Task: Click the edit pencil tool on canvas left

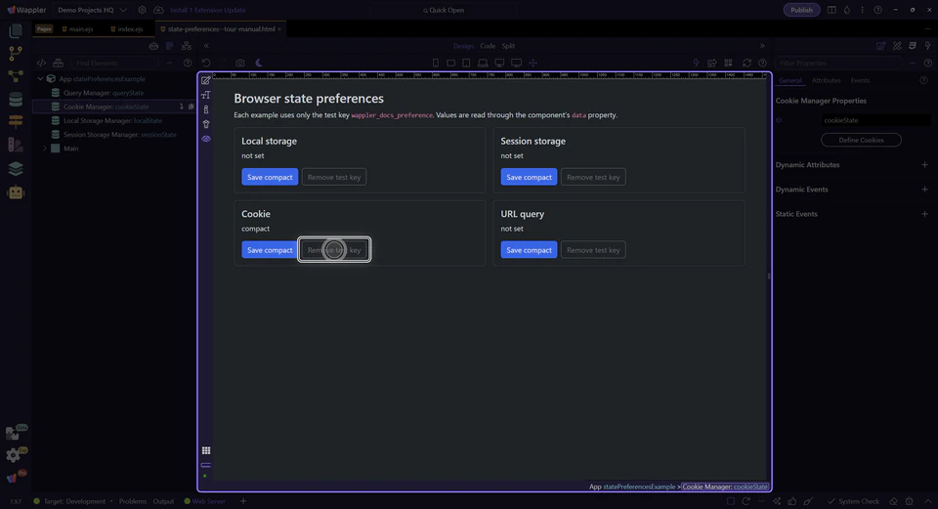Action: tap(206, 81)
